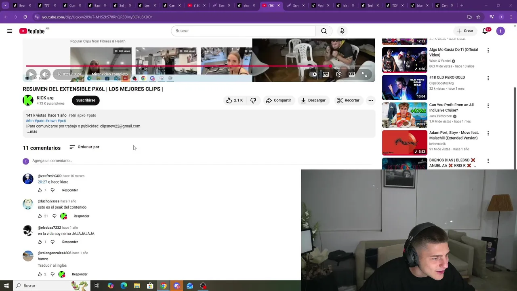The width and height of the screenshot is (517, 291).
Task: Reply to @luchojvssss's comment
Action: coord(81,216)
